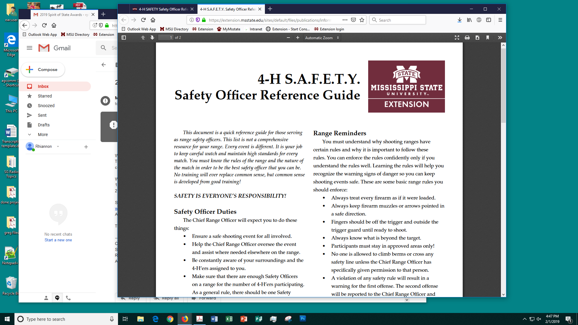Open Excel from the taskbar

tap(229, 319)
